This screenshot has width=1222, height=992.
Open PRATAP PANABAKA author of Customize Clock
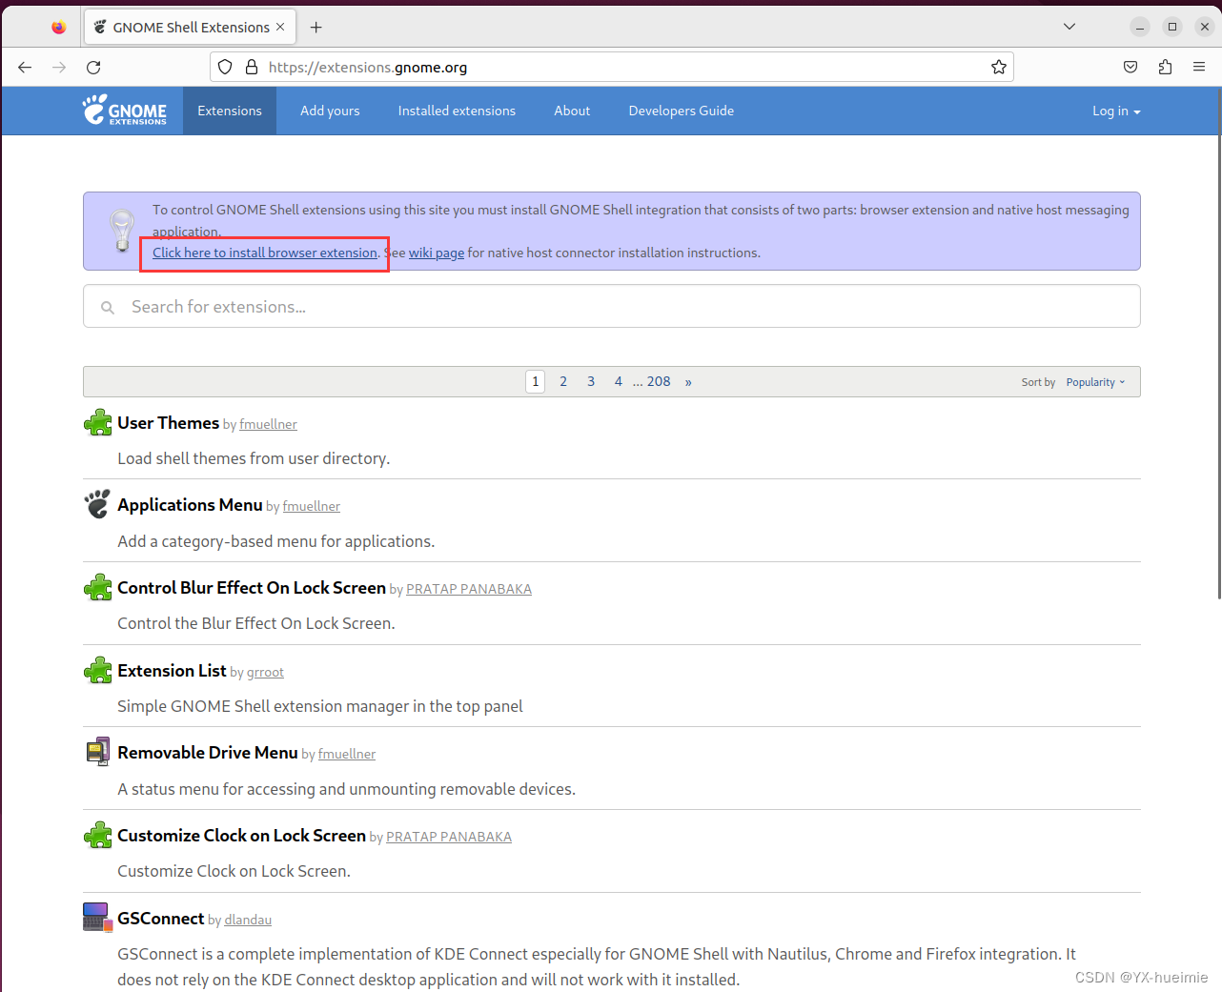click(449, 838)
